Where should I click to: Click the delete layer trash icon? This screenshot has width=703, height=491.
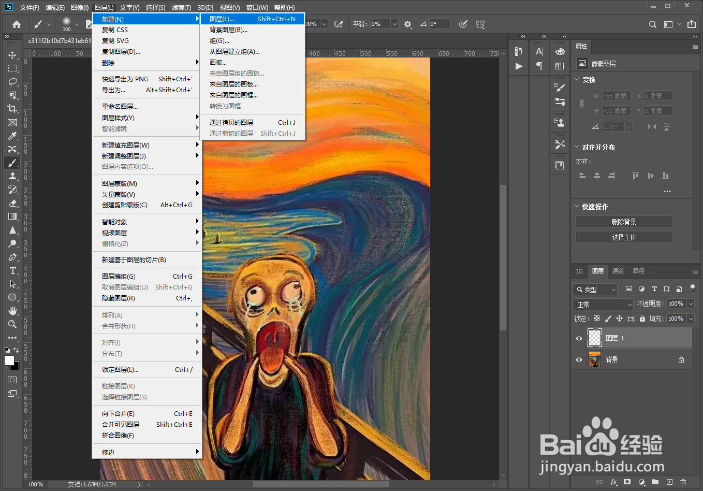[683, 482]
